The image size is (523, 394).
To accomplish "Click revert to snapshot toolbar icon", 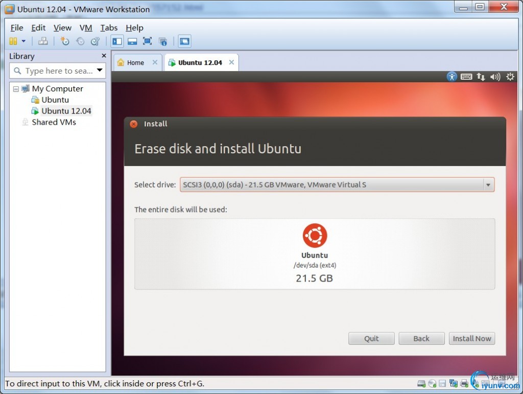I will [x=80, y=41].
